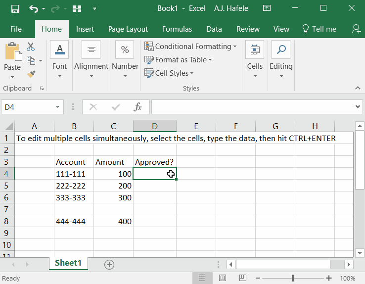This screenshot has height=284, width=365.
Task: Add a new sheet with plus
Action: point(109,265)
